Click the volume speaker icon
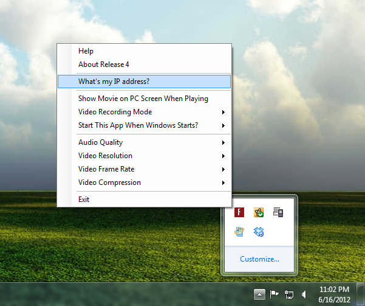This screenshot has height=306, width=365. [x=304, y=294]
